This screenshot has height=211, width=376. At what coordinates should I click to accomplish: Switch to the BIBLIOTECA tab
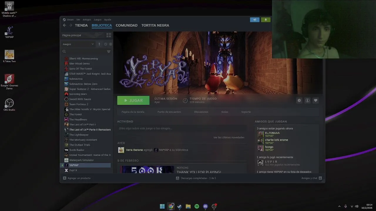pyautogui.click(x=102, y=25)
